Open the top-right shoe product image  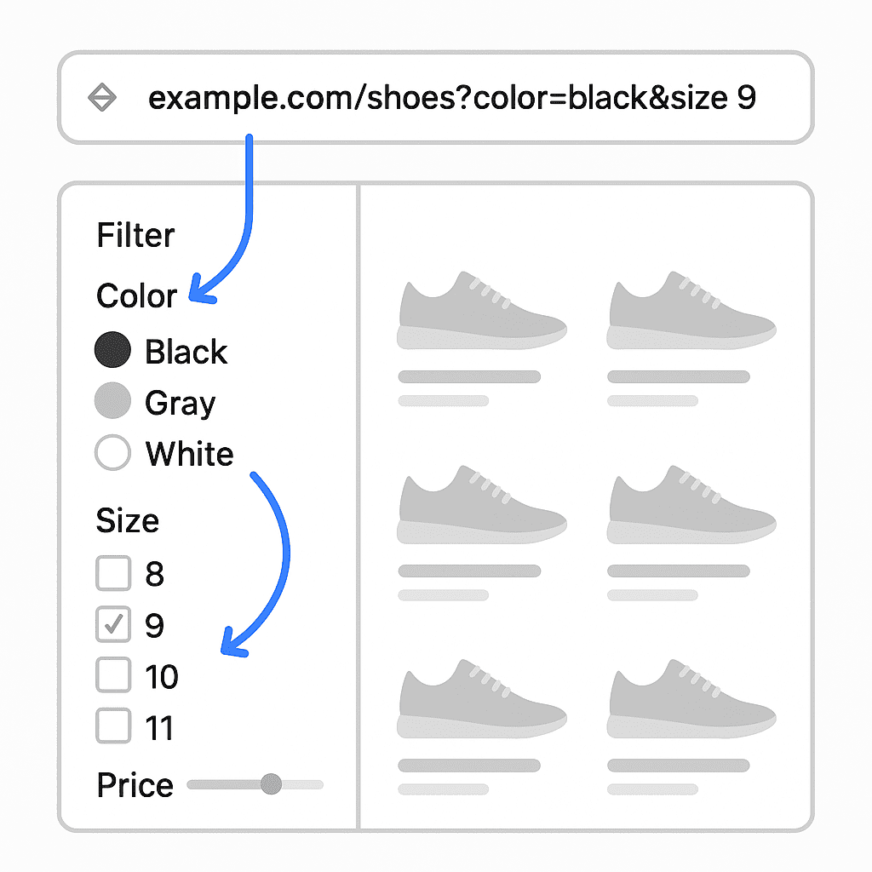pyautogui.click(x=691, y=310)
